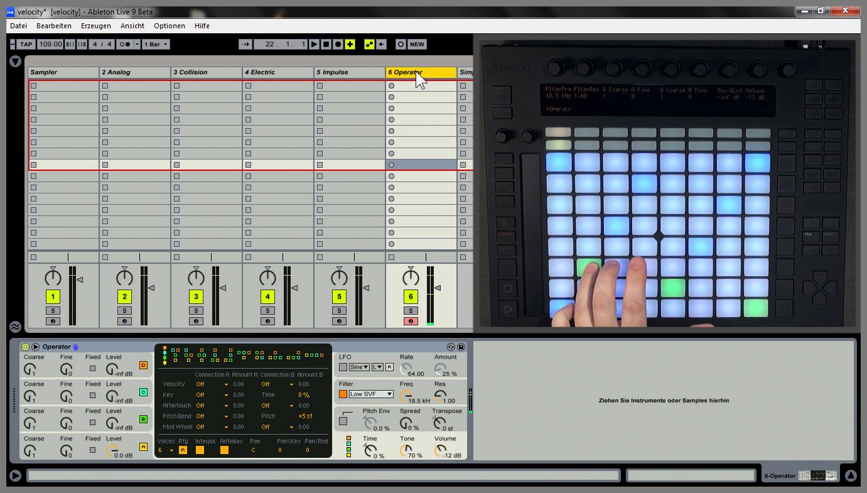The image size is (867, 493).
Task: Toggle the browser show/hide triangle button
Action: [x=15, y=62]
